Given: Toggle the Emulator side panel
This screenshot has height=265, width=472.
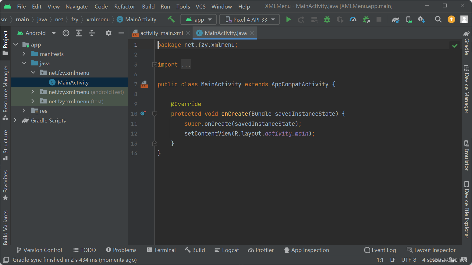Looking at the screenshot, I should click(x=467, y=155).
